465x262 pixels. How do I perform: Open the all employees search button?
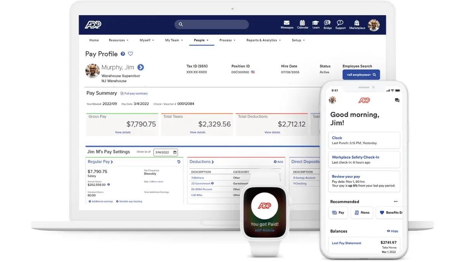pos(361,75)
